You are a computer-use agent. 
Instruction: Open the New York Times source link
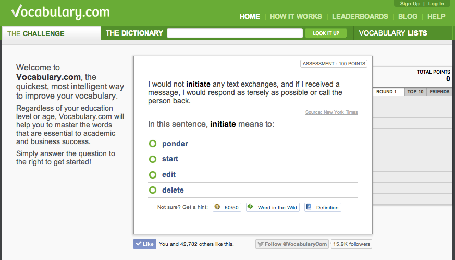331,112
